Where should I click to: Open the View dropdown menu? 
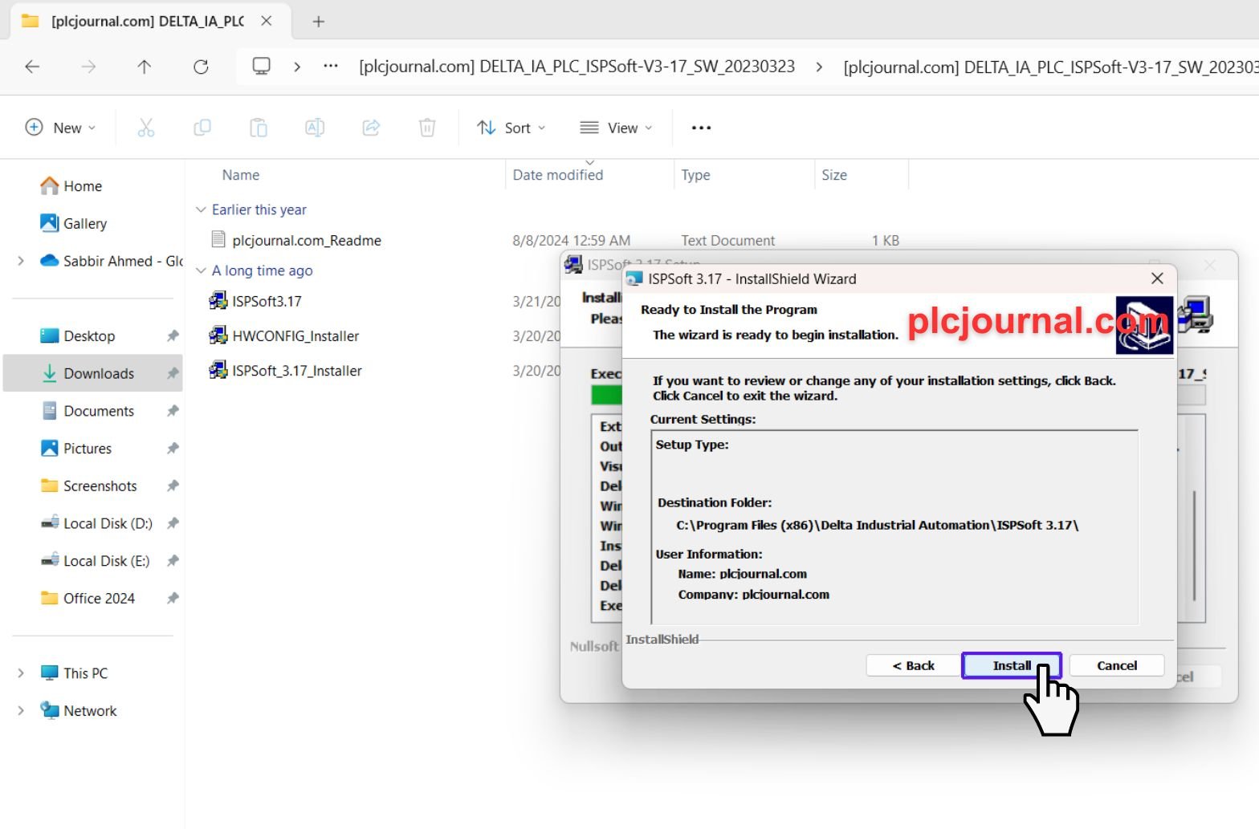tap(616, 128)
